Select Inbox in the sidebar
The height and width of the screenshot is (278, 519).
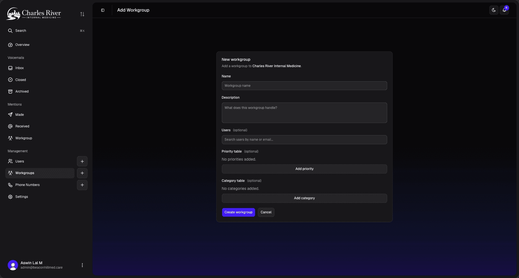click(x=20, y=68)
